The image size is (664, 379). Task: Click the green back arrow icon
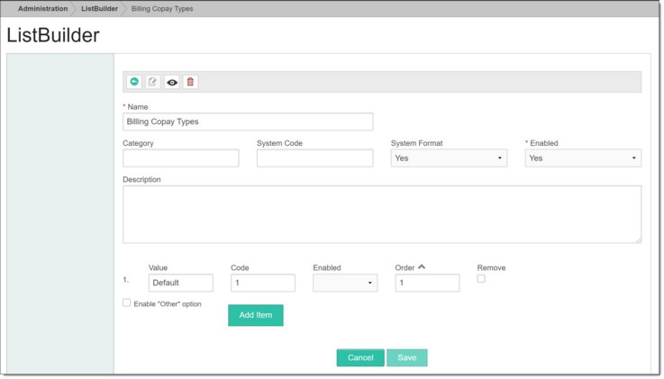pyautogui.click(x=134, y=82)
